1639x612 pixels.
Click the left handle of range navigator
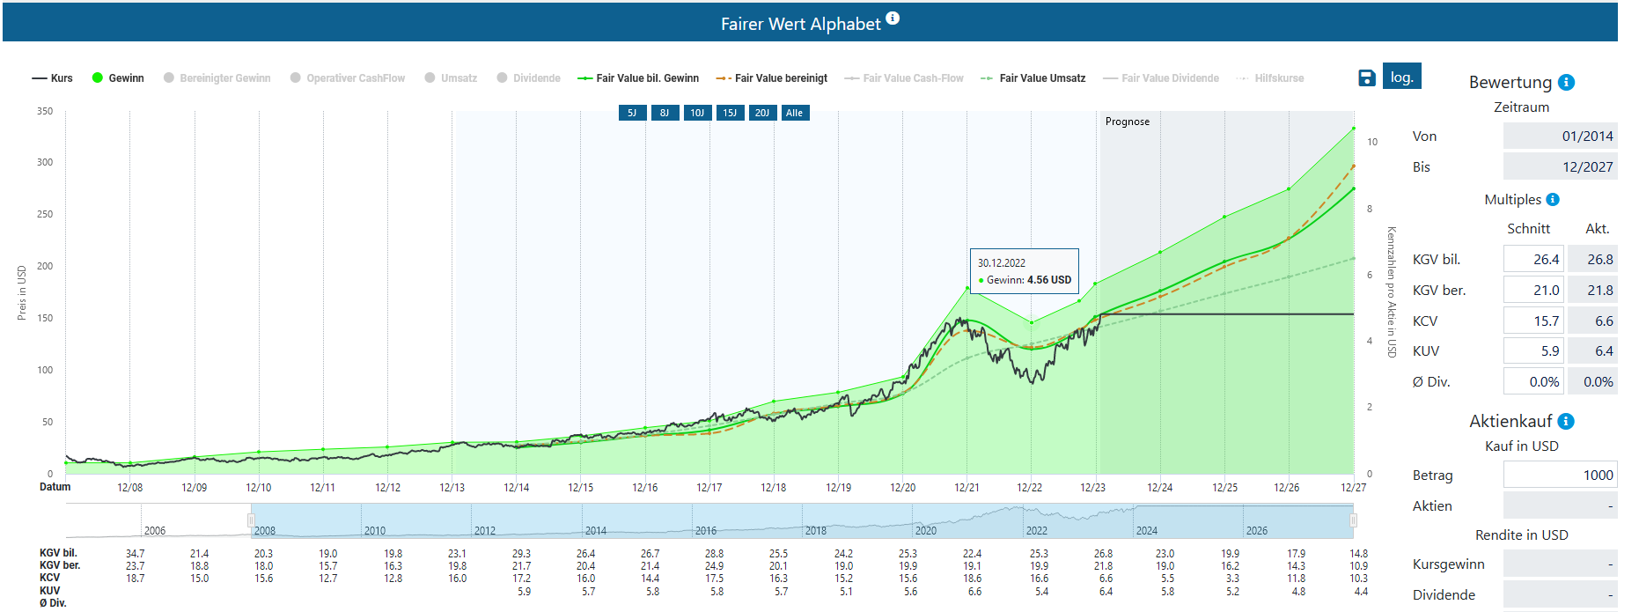click(x=251, y=520)
